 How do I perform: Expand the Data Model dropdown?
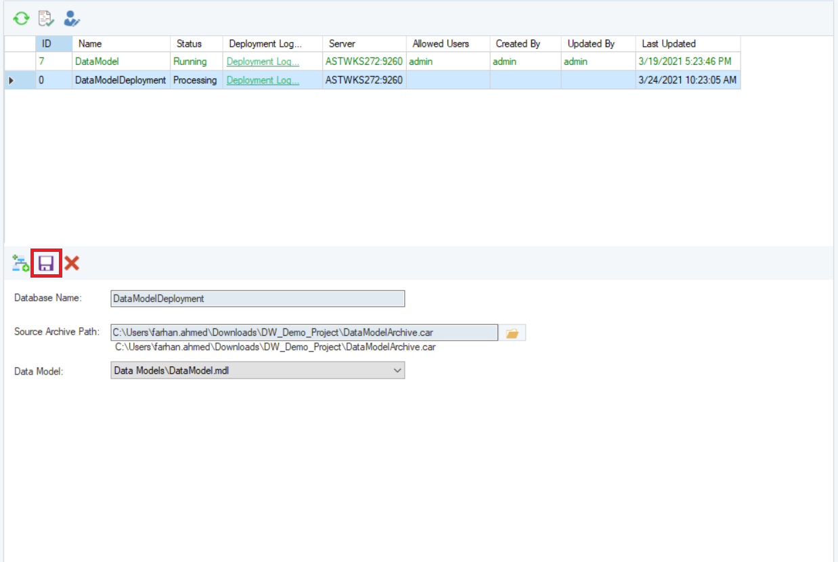pos(397,370)
